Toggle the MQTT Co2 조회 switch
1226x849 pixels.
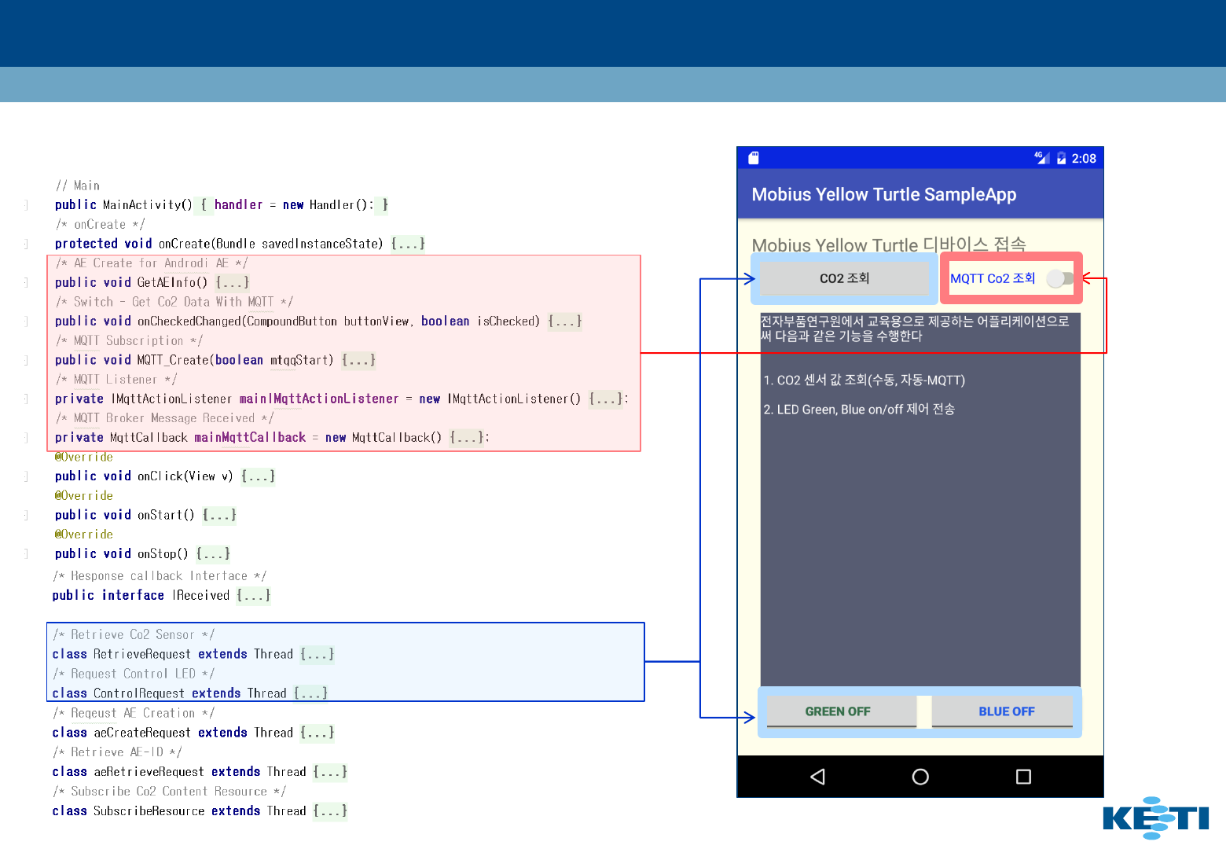point(1060,278)
